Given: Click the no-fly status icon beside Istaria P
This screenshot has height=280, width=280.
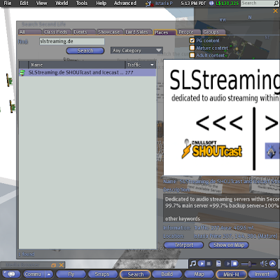Looking at the screenshot, I should coord(148,4).
